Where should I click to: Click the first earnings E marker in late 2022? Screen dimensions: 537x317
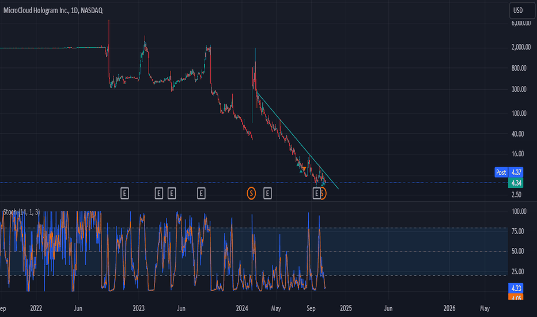pyautogui.click(x=124, y=194)
